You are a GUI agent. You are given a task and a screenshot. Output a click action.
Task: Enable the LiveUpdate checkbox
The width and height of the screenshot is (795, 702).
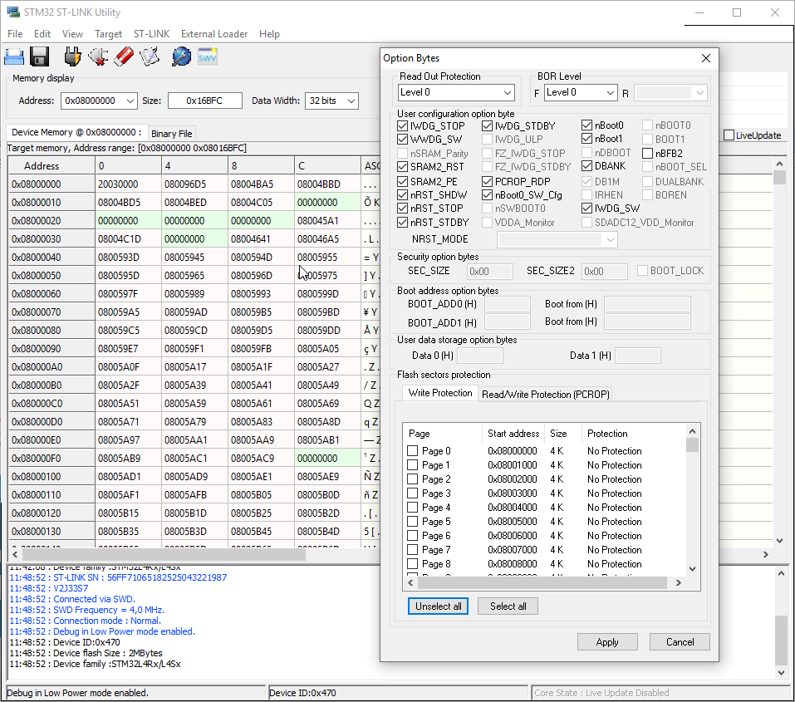coord(729,135)
